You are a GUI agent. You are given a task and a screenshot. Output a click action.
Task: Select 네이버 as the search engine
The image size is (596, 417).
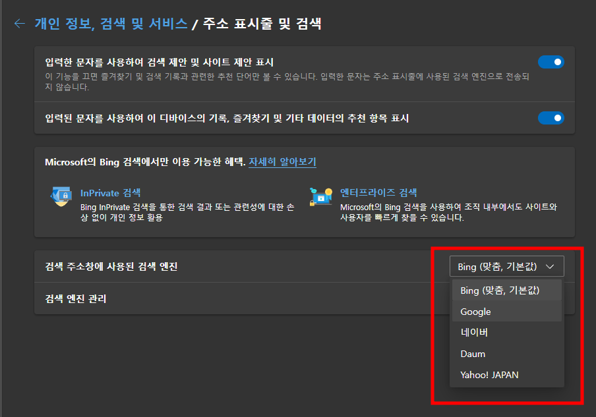pos(507,332)
